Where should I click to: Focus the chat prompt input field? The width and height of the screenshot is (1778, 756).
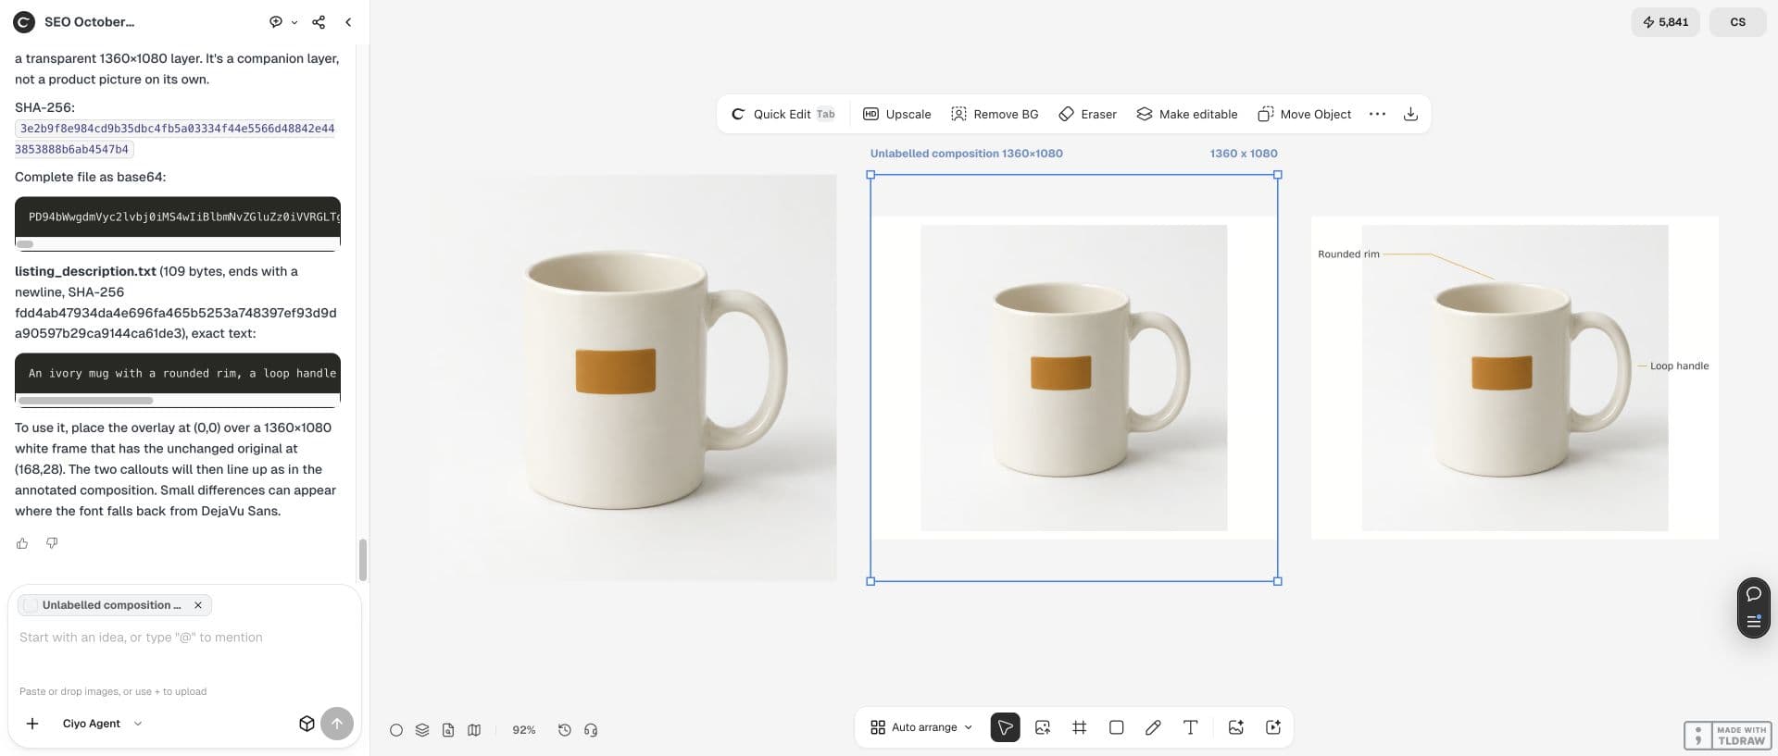[183, 638]
